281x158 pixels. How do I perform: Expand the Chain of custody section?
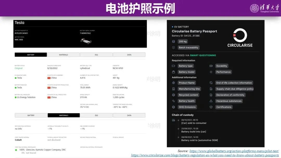[182, 115]
